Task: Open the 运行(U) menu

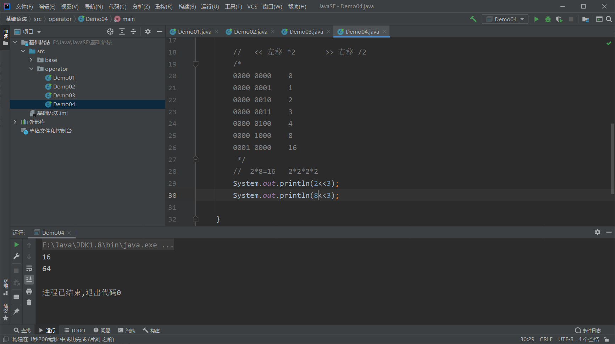Action: click(210, 6)
